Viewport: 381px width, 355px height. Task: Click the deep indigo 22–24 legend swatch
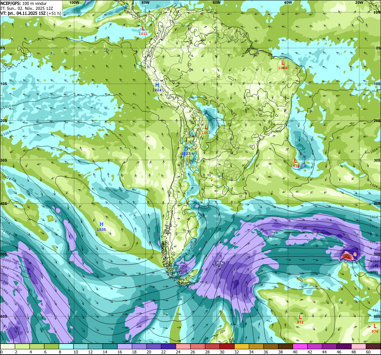click(168, 346)
